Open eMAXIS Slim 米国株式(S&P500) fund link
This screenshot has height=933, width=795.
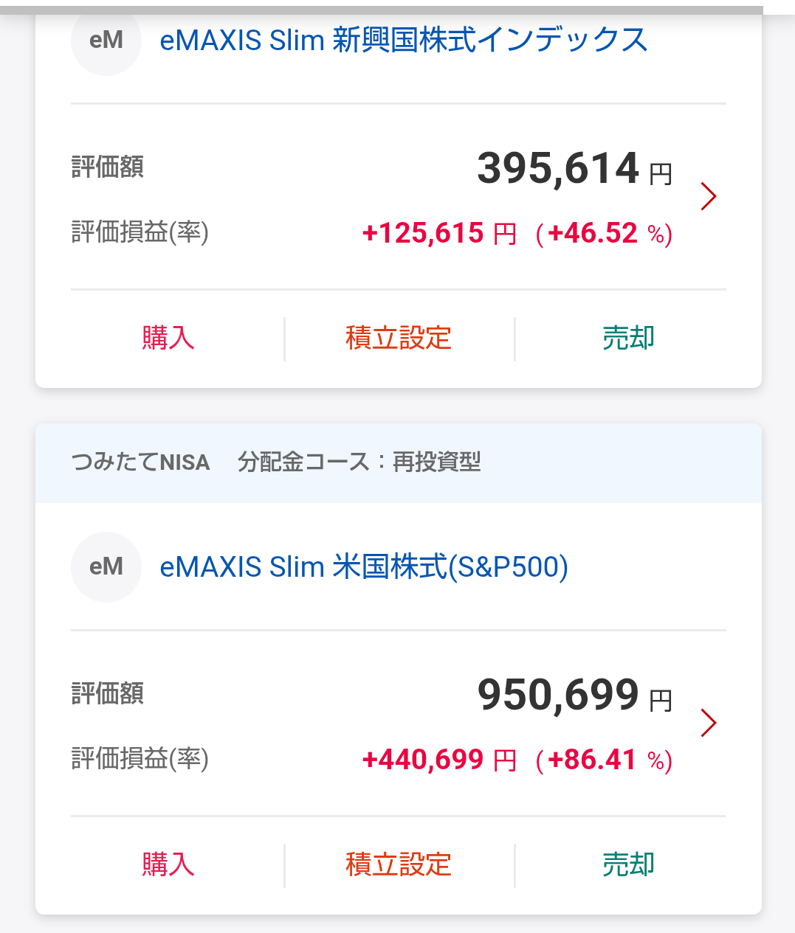pyautogui.click(x=364, y=567)
